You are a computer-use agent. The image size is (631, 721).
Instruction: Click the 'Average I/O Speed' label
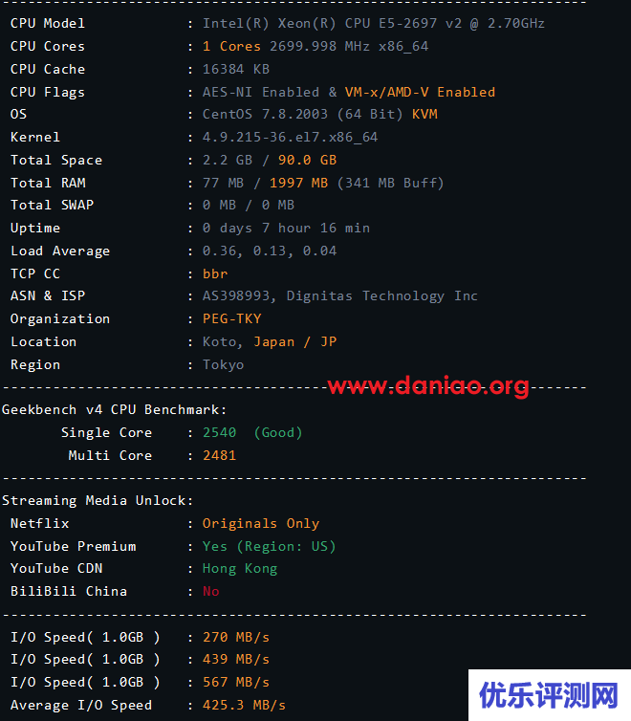[81, 706]
